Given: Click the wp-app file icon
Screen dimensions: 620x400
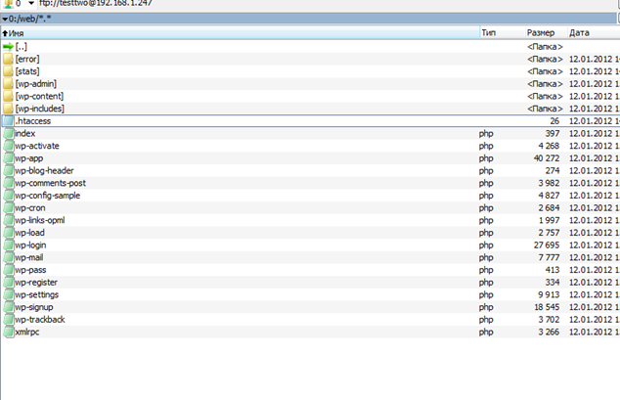Looking at the screenshot, I should coord(8,158).
